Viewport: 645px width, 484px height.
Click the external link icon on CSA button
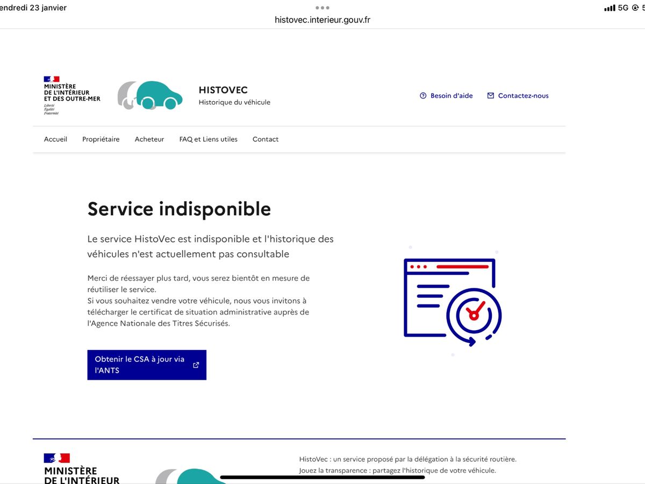[196, 365]
